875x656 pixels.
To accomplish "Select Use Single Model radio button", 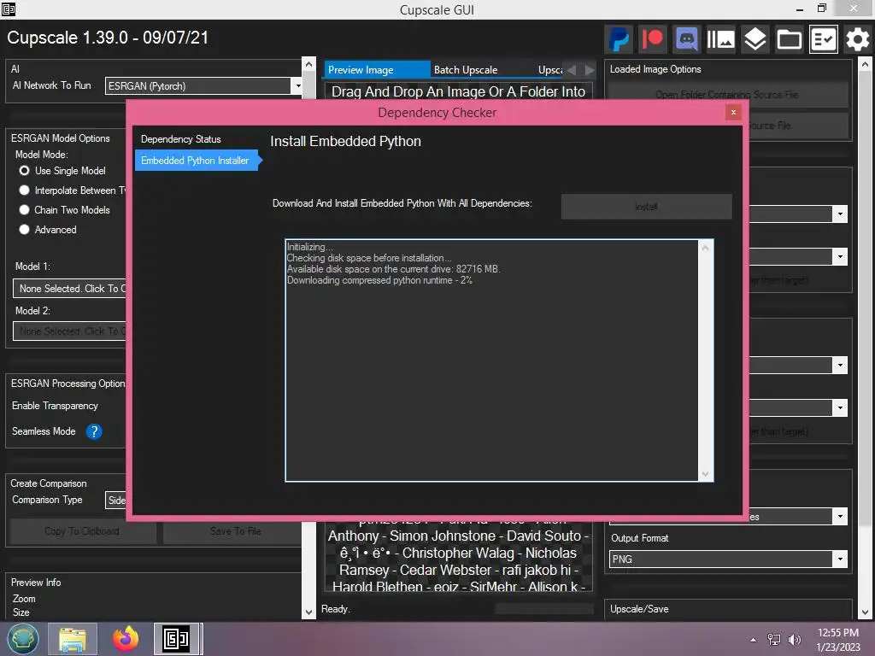I will [24, 171].
